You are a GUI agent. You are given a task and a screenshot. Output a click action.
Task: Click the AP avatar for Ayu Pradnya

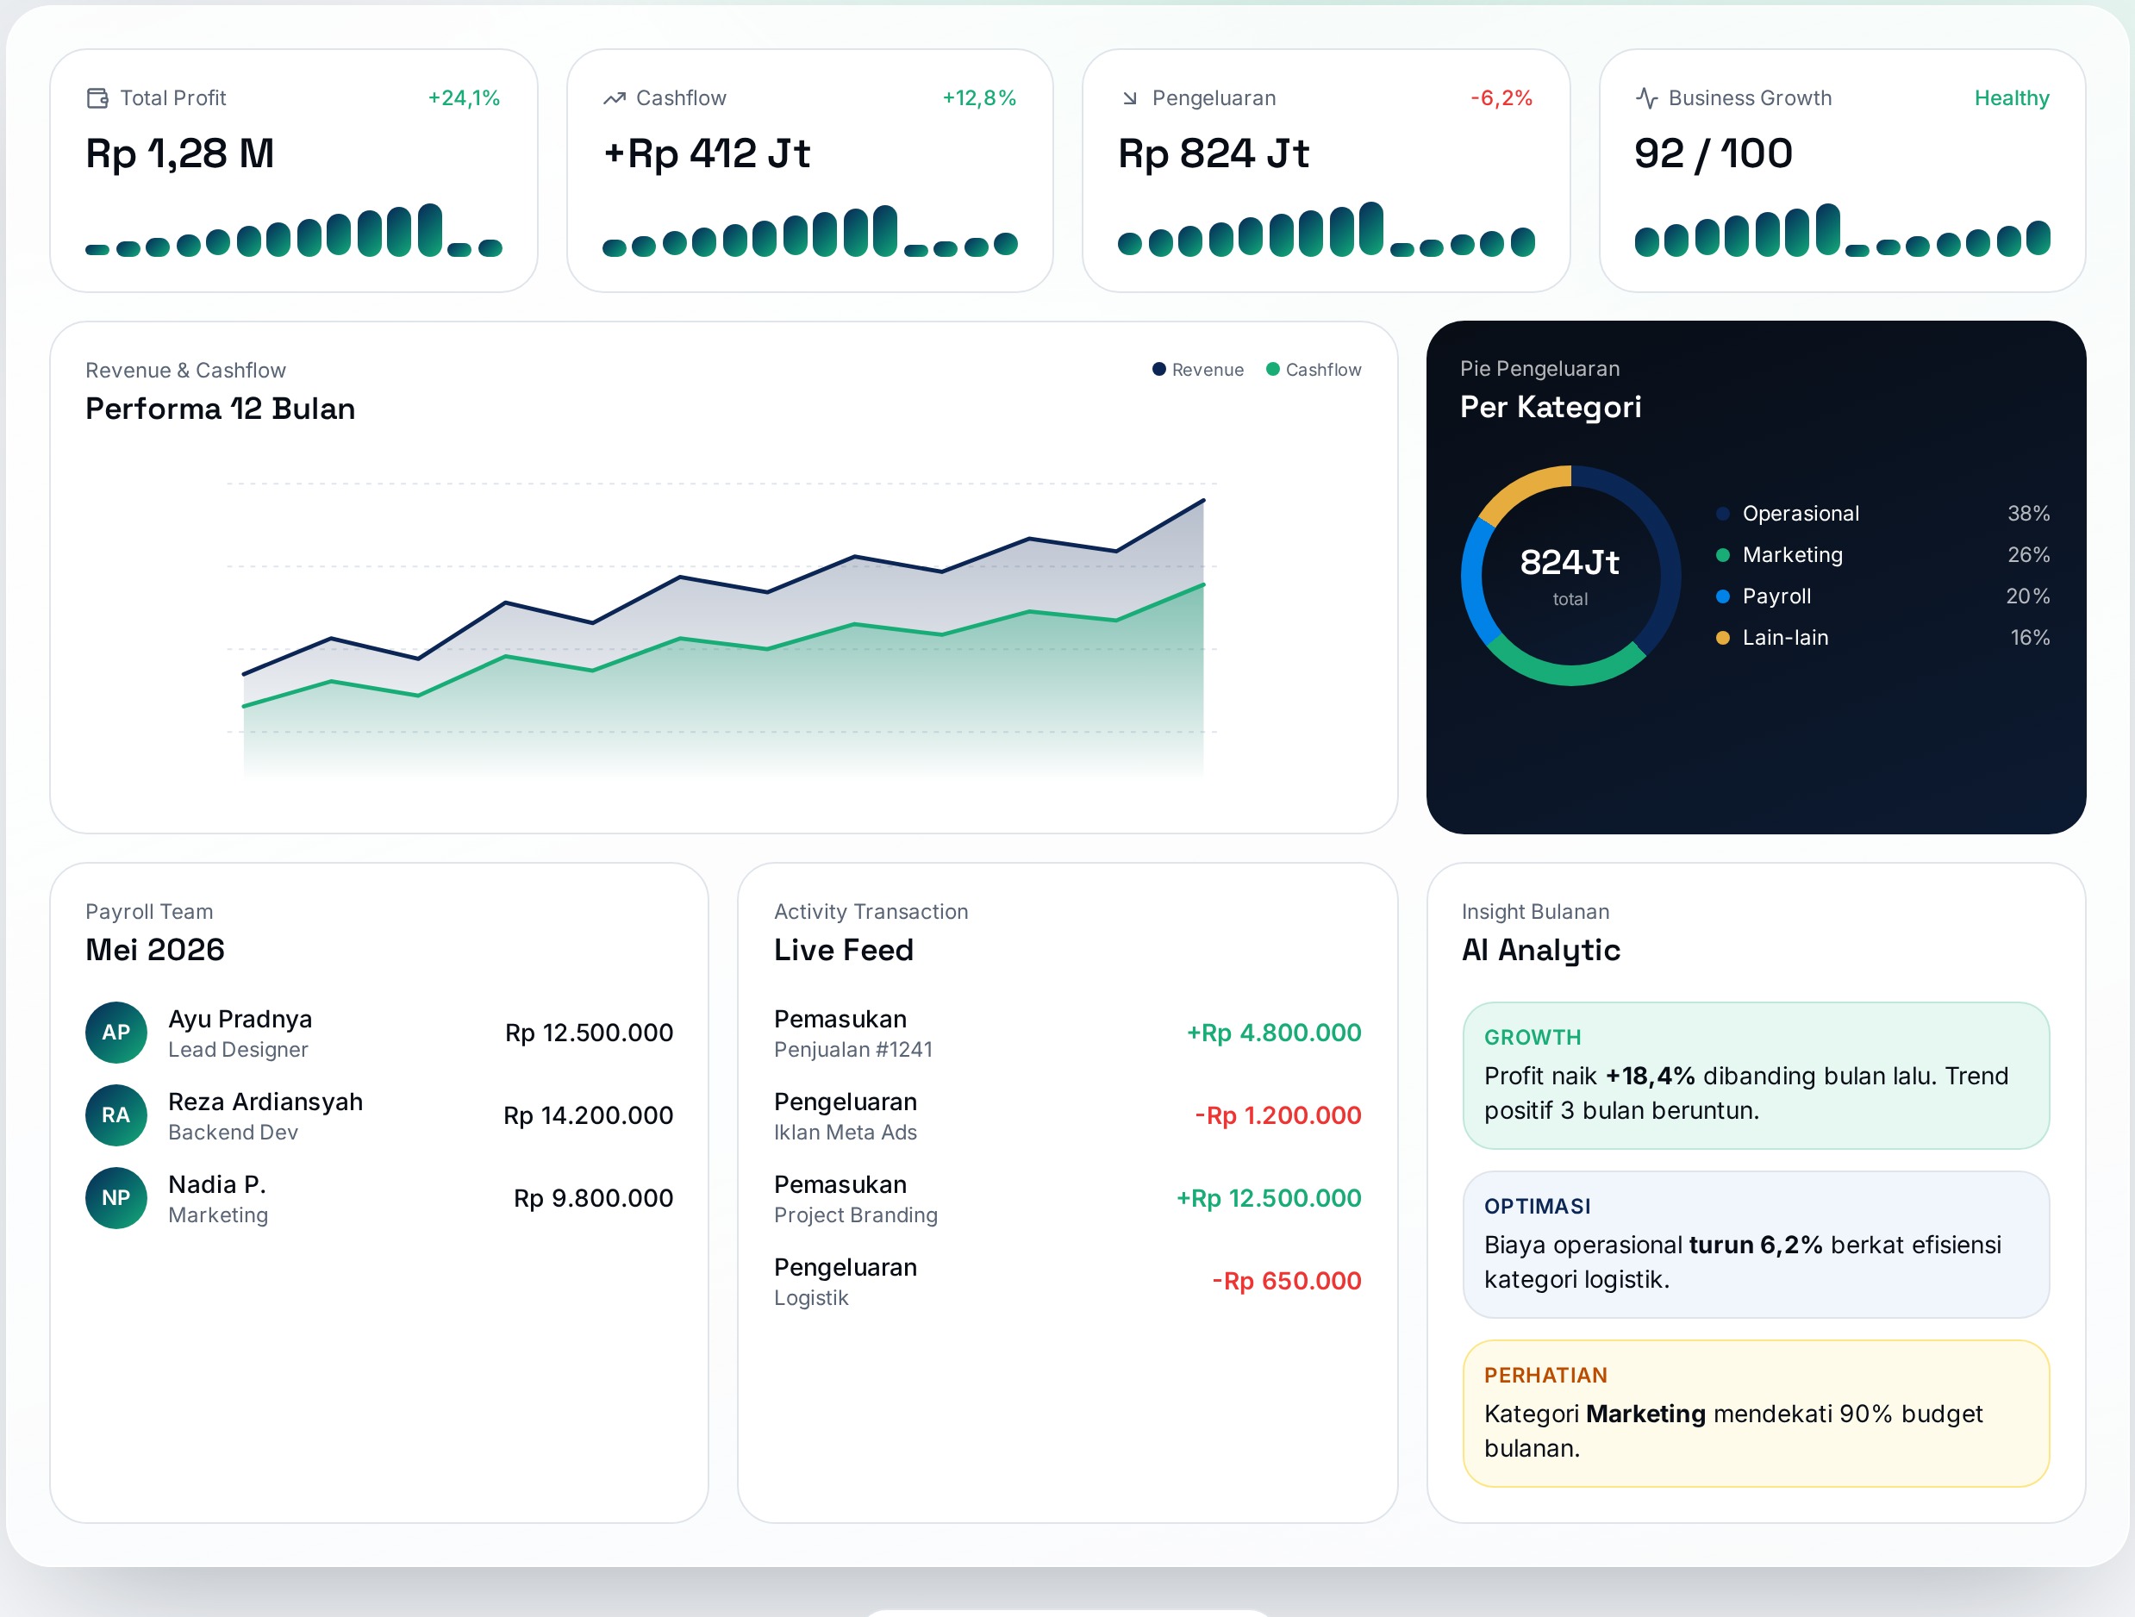[x=115, y=1032]
